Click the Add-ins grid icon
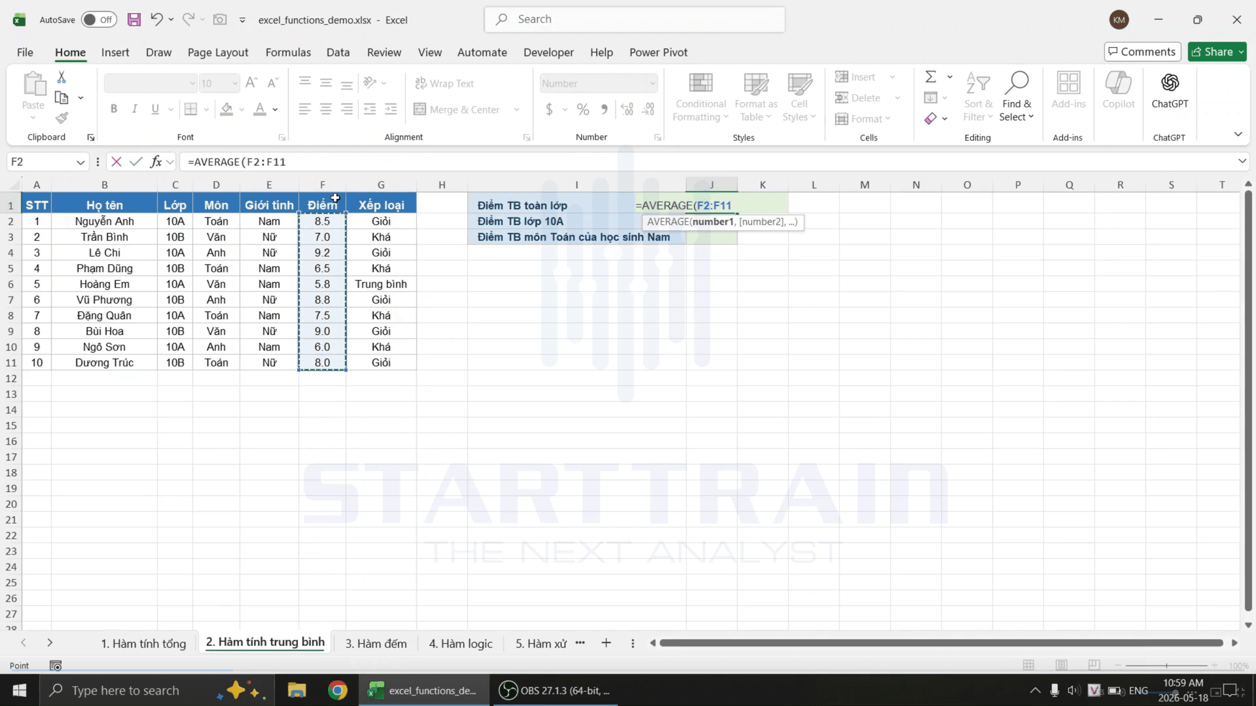1256x706 pixels. click(x=1069, y=90)
